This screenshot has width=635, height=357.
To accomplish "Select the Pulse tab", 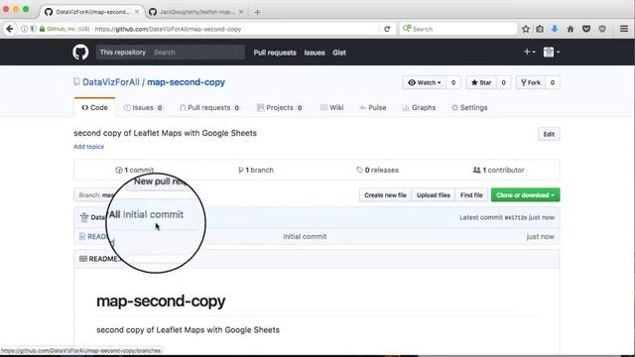I will [x=373, y=108].
